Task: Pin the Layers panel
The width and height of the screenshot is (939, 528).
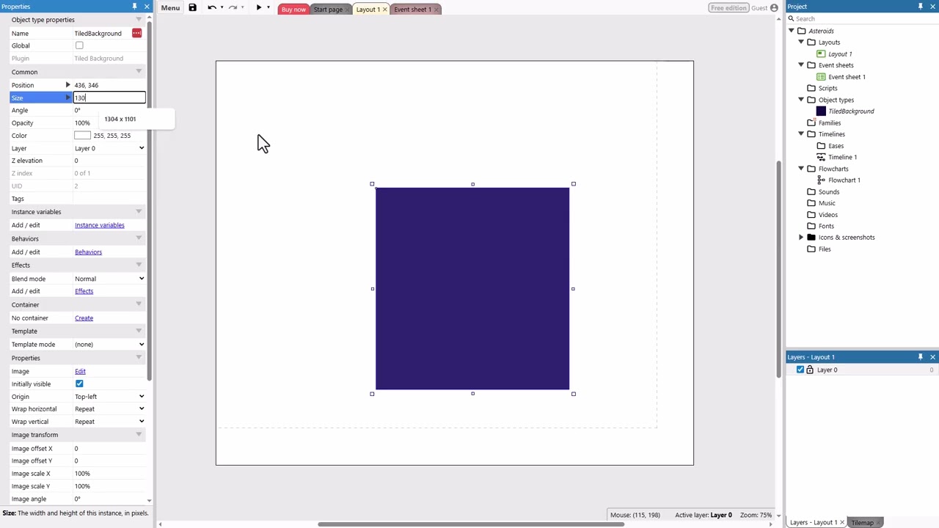Action: (x=921, y=357)
